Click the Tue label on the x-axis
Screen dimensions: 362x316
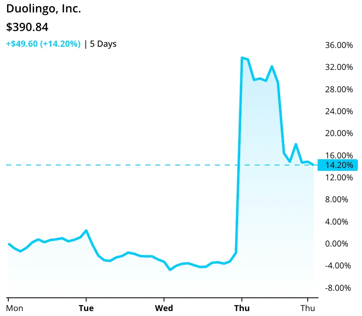[x=86, y=308]
